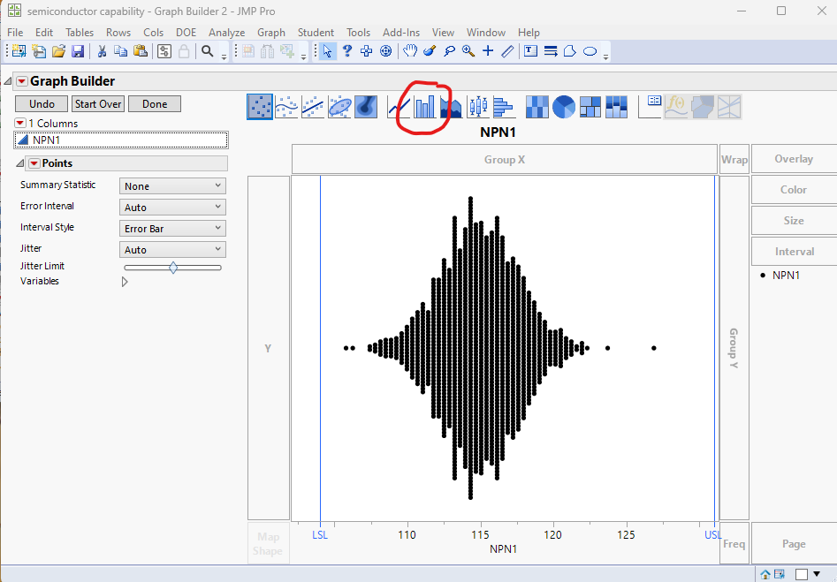The image size is (837, 582).
Task: Select the Caption Box element icon
Action: 650,107
